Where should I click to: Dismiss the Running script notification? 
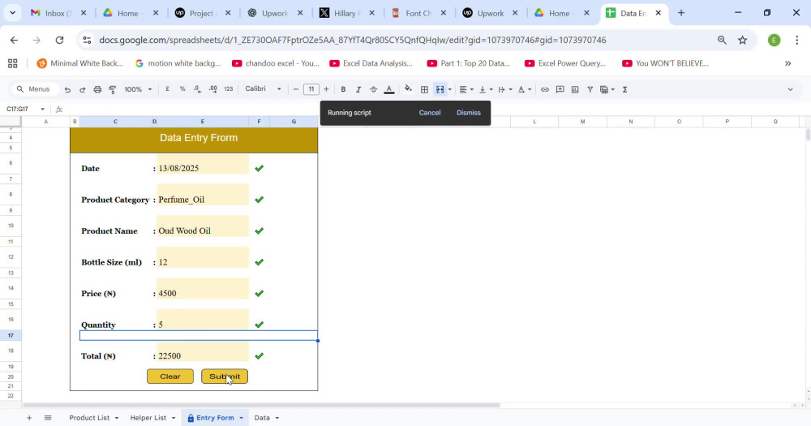click(x=469, y=112)
